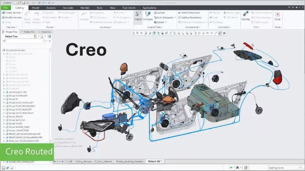This screenshot has height=171, width=305.
Task: Open the Harness group dropdown
Action: pos(12,27)
